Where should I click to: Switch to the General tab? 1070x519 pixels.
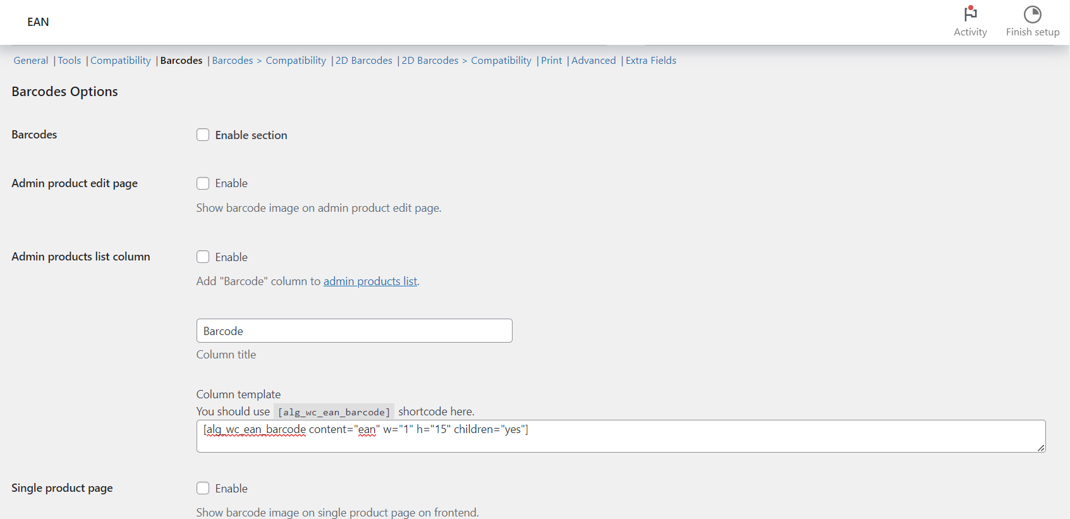click(31, 61)
